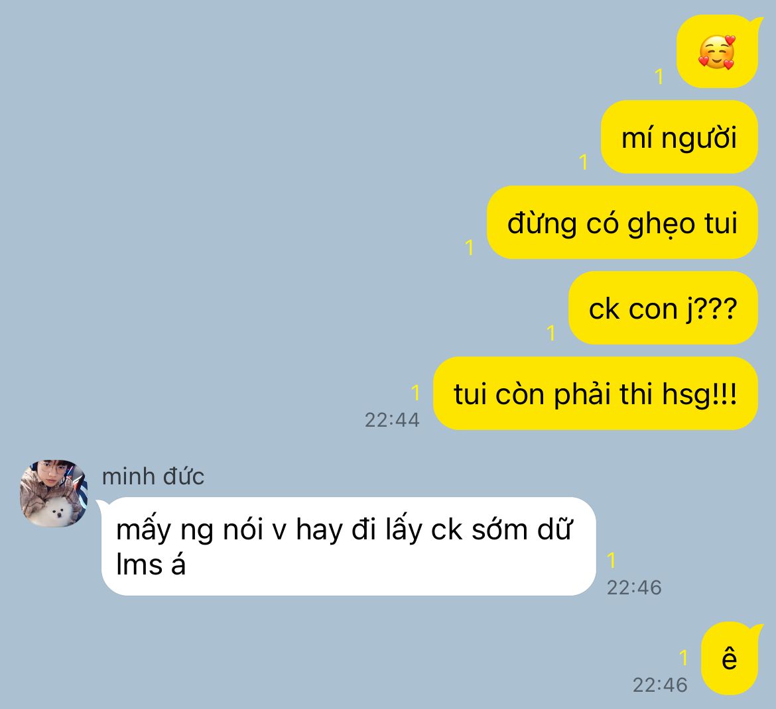This screenshot has height=709, width=776.
Task: Click the sender name 'minh đức'
Action: [x=153, y=476]
